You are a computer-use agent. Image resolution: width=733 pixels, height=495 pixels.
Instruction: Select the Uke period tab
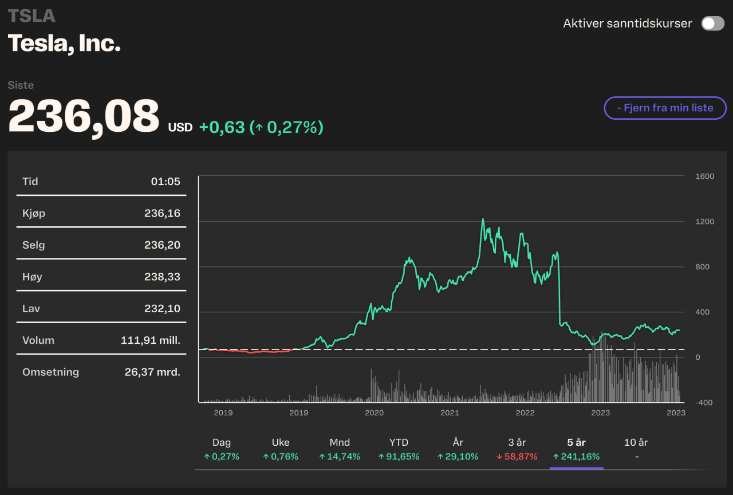(x=281, y=449)
